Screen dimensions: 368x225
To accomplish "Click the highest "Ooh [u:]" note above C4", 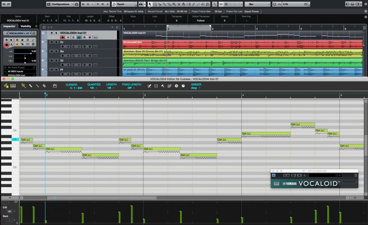I will [303, 124].
